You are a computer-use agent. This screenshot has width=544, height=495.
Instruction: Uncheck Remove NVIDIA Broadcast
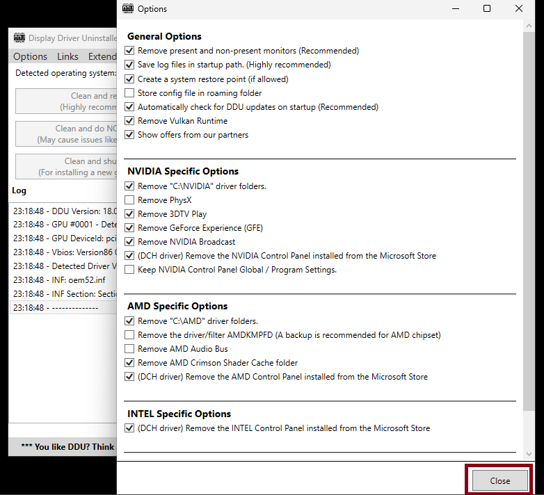tap(129, 242)
